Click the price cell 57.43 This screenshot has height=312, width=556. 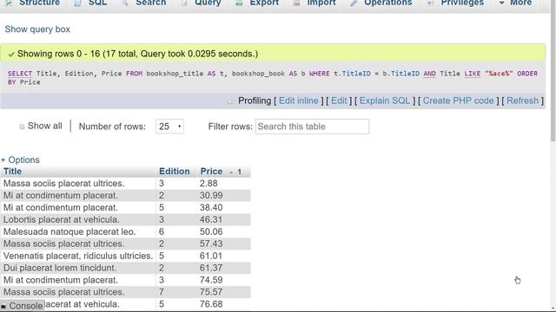(x=211, y=244)
